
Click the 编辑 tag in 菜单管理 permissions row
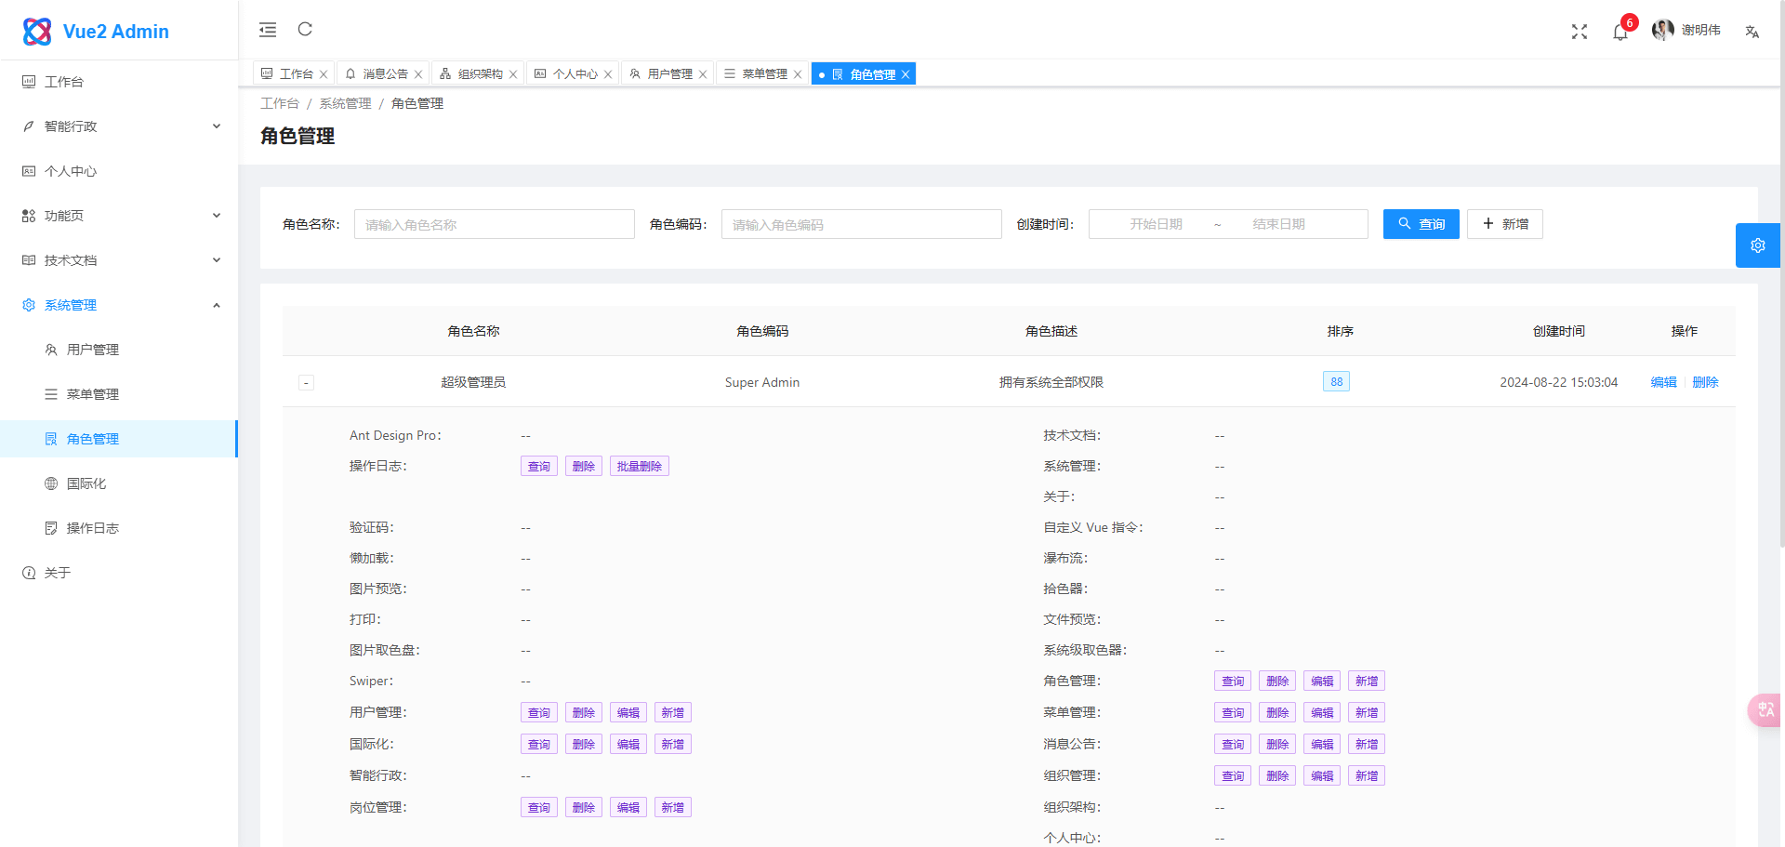coord(1322,712)
